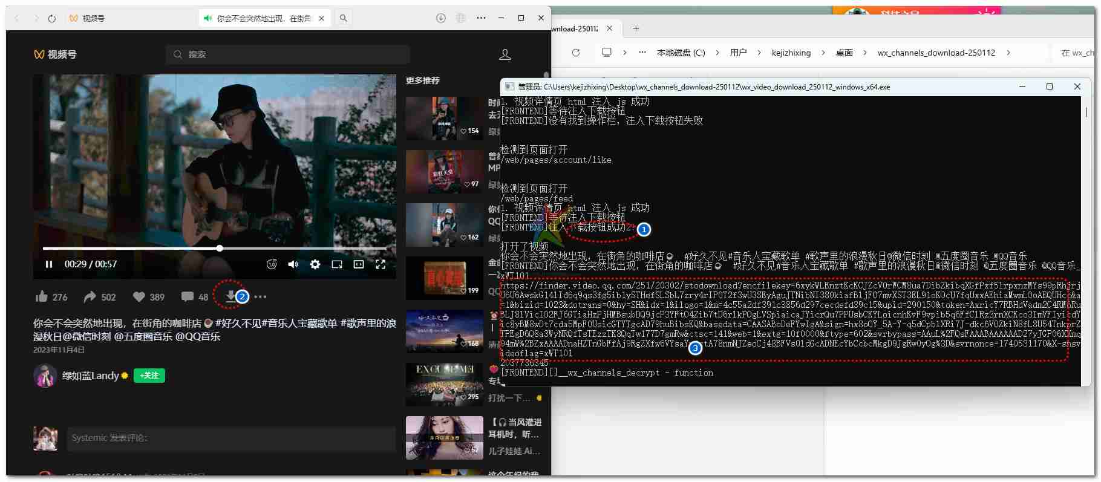Toggle wide theater mode for video
The image size is (1101, 482).
click(x=359, y=264)
